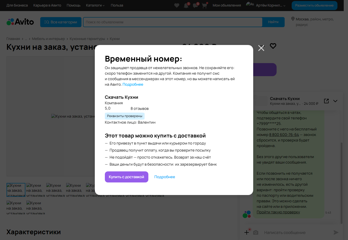Image resolution: width=348 pixels, height=240 pixels.
Task: Click Разместить объявление button
Action: 314,6
